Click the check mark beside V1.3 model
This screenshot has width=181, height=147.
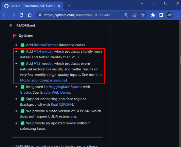coord(23,64)
